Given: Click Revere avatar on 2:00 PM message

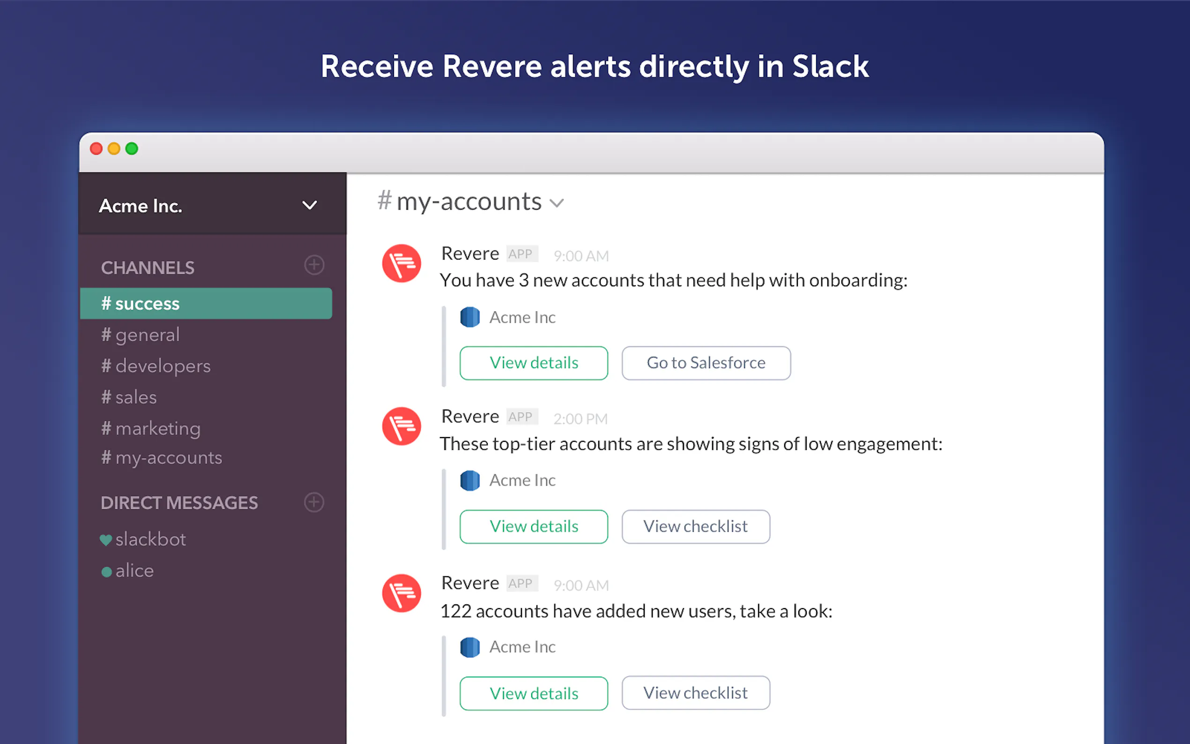Looking at the screenshot, I should [x=402, y=426].
